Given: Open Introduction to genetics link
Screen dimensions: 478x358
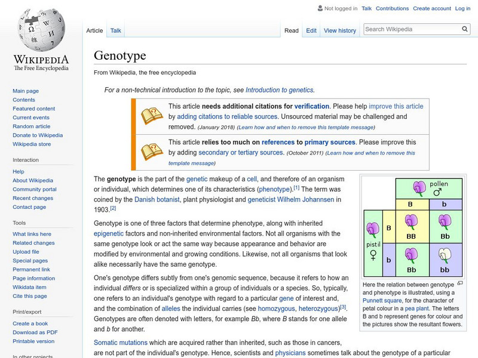Looking at the screenshot, I should [280, 90].
